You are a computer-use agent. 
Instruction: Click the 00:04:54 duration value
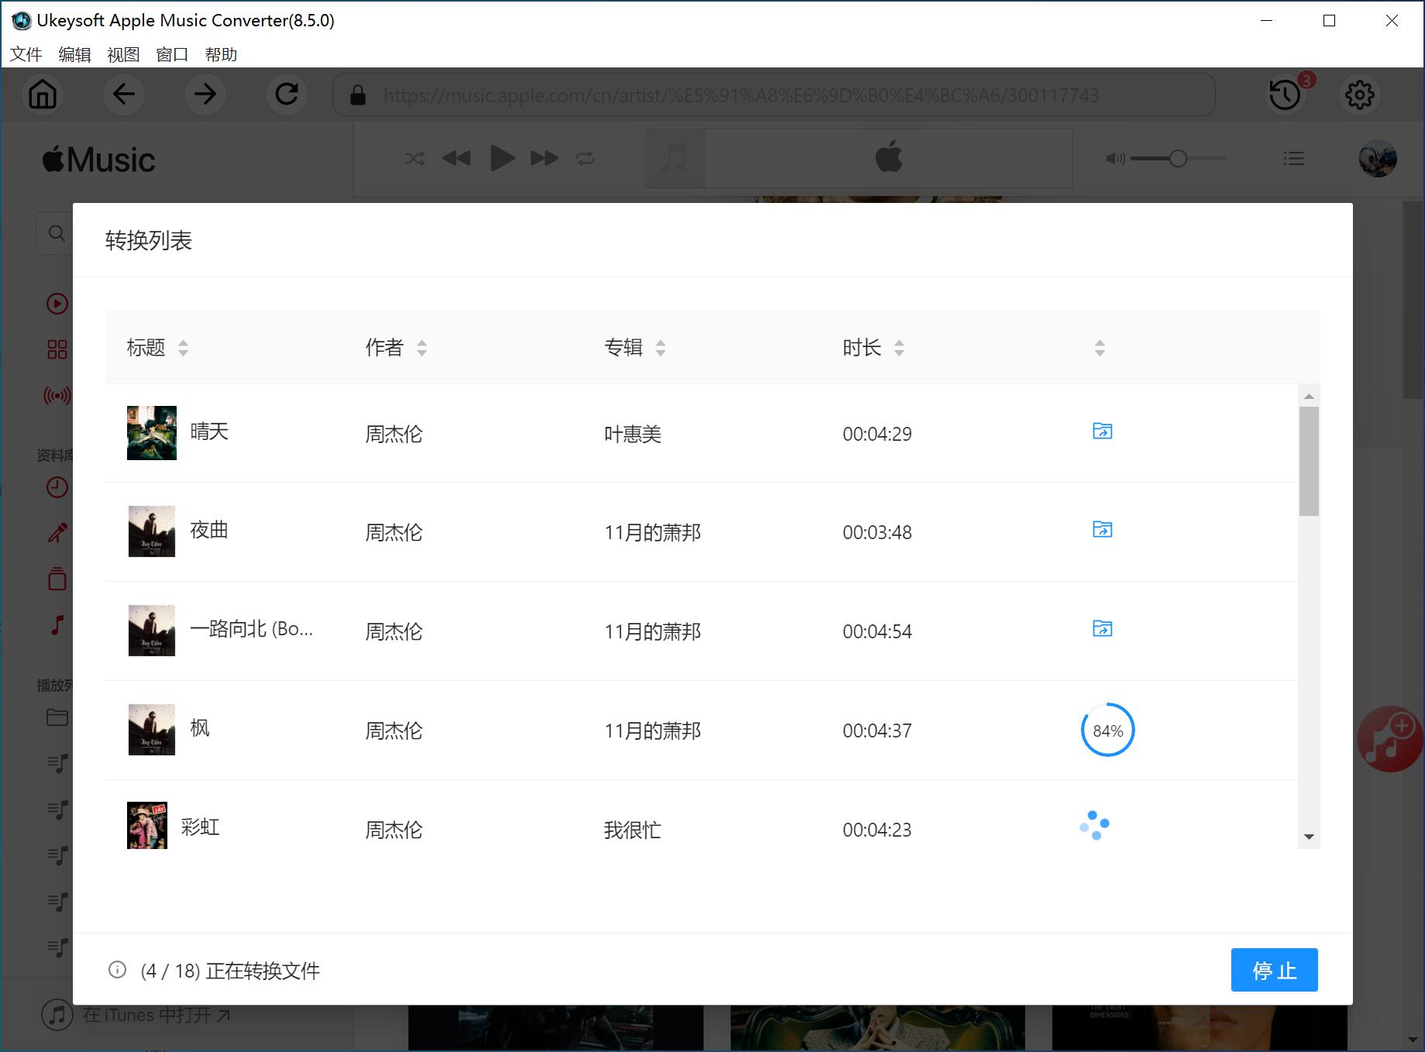[877, 631]
